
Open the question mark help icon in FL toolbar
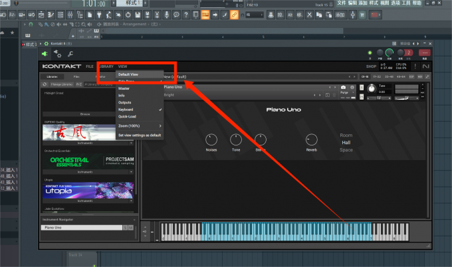click(186, 15)
